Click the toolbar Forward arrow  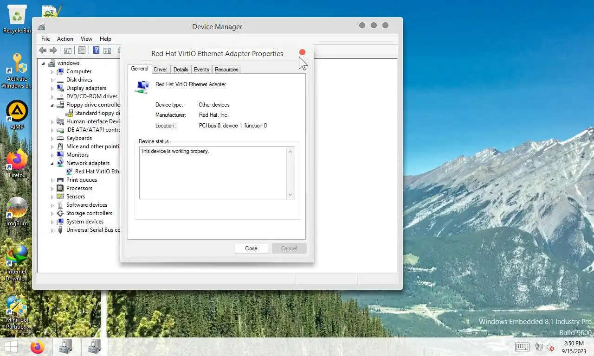53,51
